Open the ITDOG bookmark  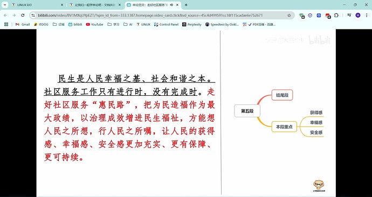pos(41,24)
